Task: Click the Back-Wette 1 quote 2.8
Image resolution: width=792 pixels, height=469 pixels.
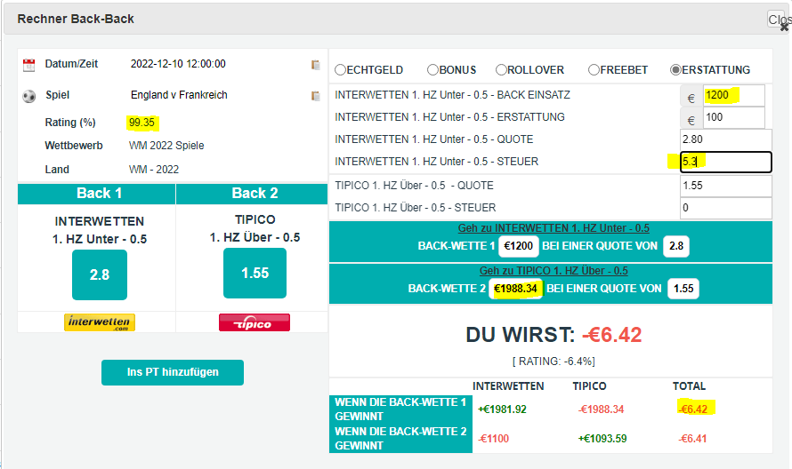Action: coord(676,246)
